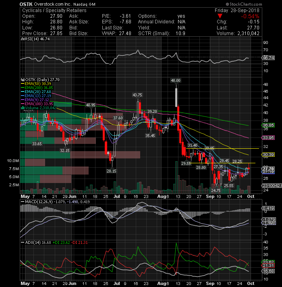Click the 37.60 price annotation
Viewport: 282px width, 287px height.
point(118,118)
